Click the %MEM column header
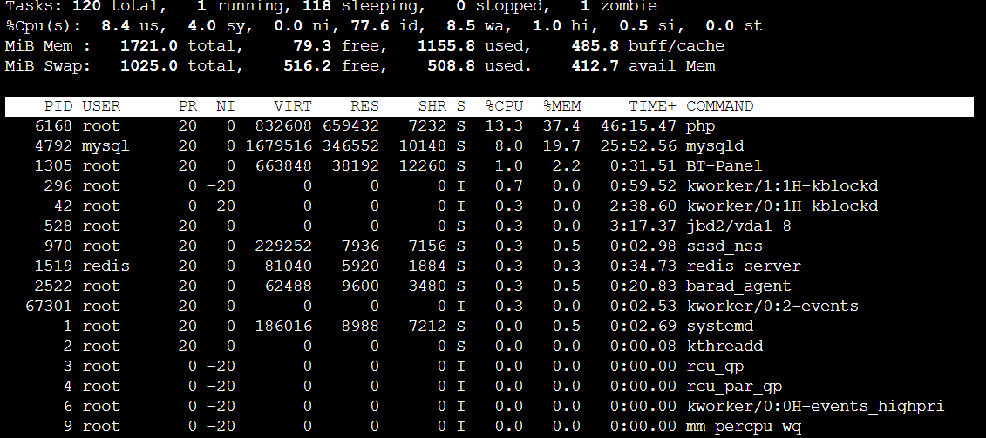Viewport: 986px width, 438px height. tap(561, 106)
